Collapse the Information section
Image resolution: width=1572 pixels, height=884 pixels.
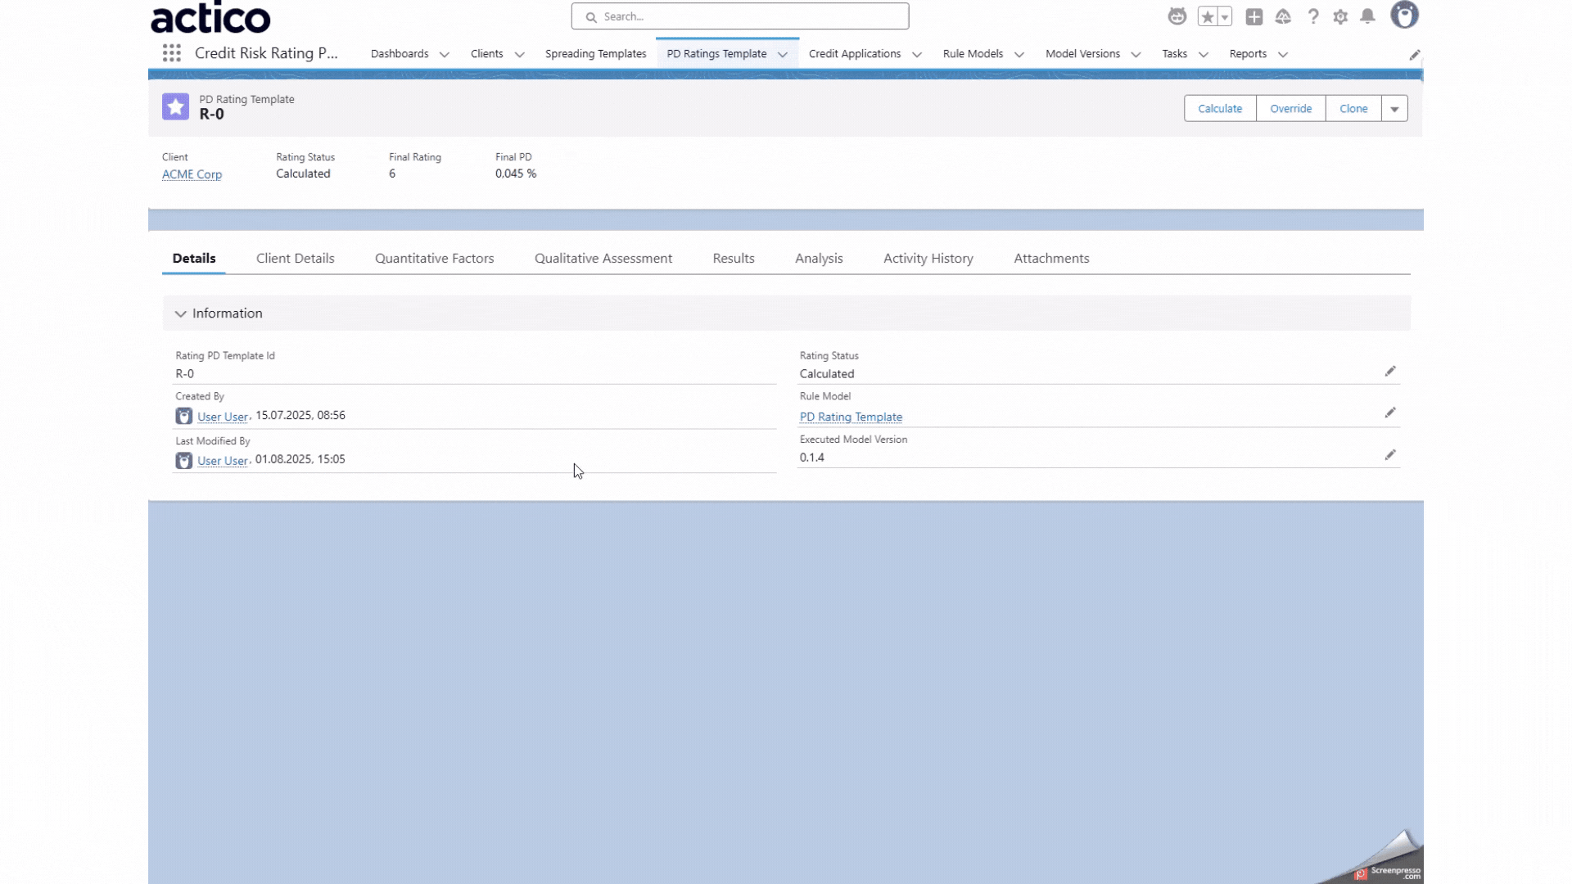pyautogui.click(x=180, y=313)
